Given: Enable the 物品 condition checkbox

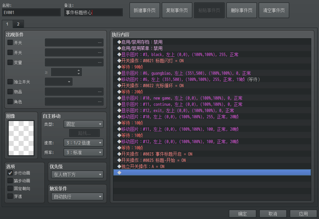Looking at the screenshot, I should [10, 92].
